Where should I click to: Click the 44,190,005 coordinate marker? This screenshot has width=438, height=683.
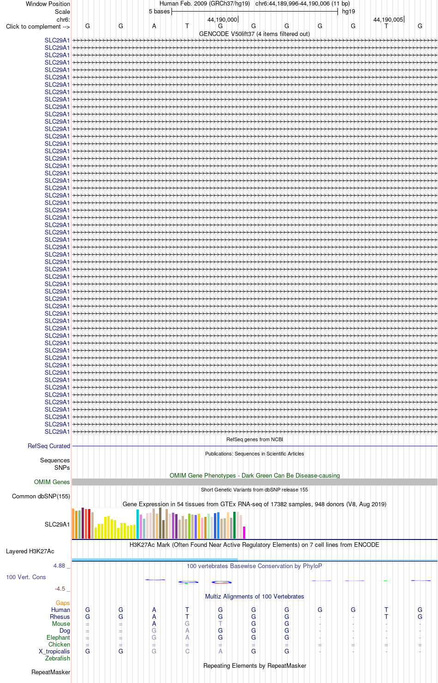(388, 20)
